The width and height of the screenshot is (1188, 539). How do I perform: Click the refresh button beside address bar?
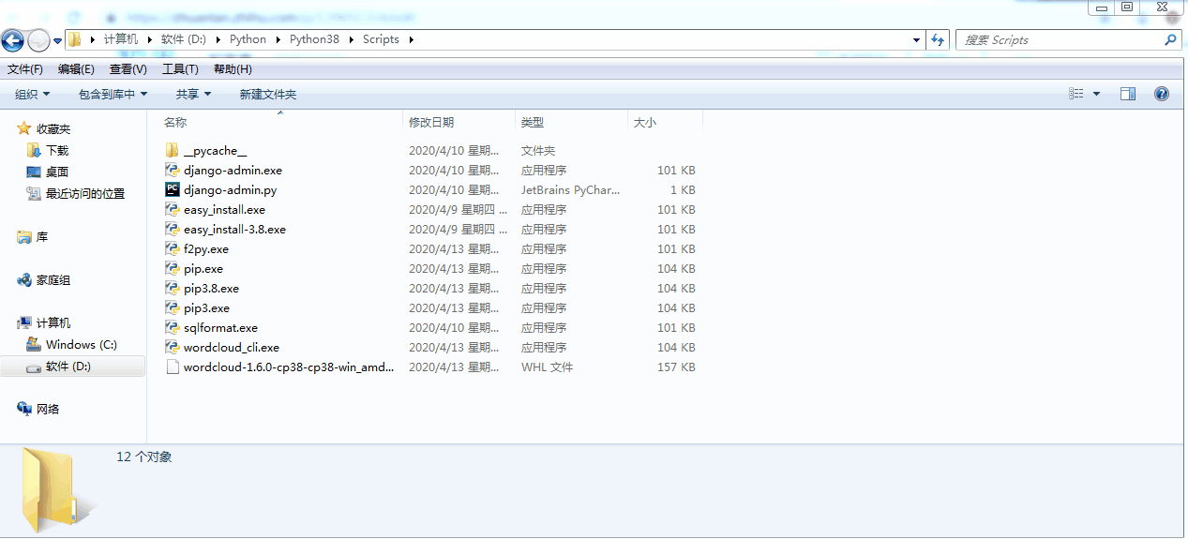pyautogui.click(x=938, y=40)
